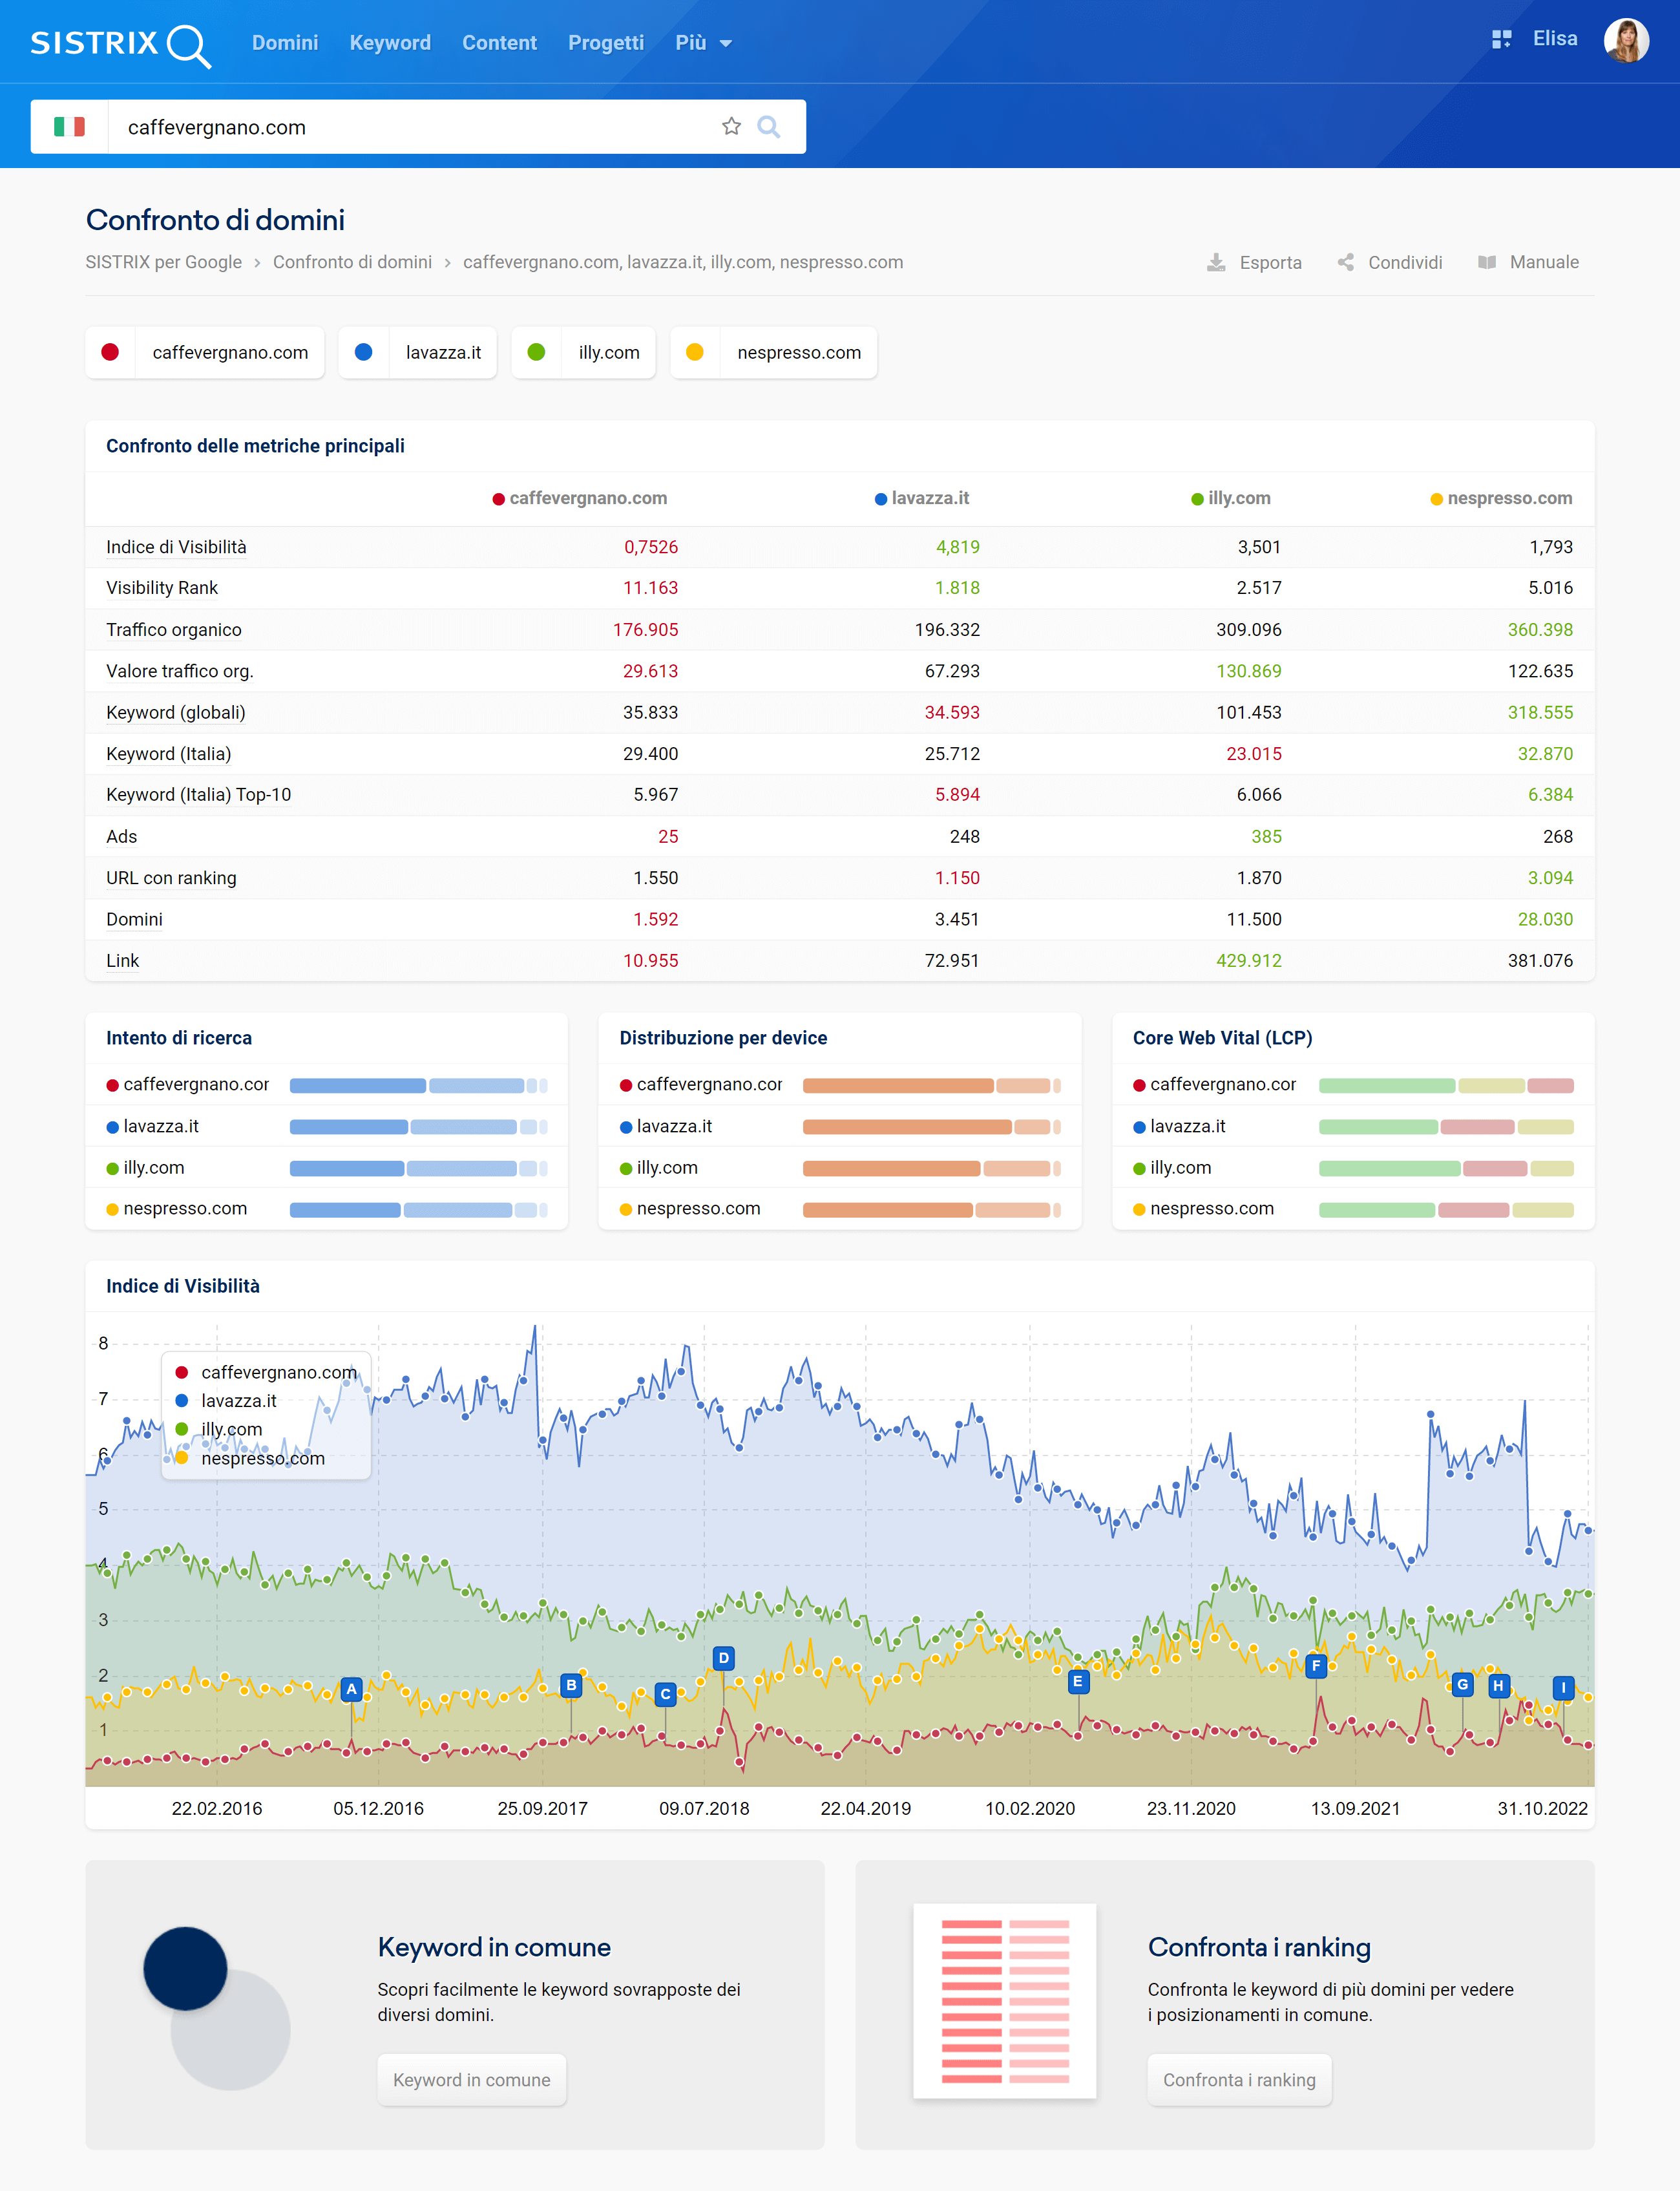Click event pin F on chart
Image resolution: width=1680 pixels, height=2191 pixels.
point(1316,1666)
